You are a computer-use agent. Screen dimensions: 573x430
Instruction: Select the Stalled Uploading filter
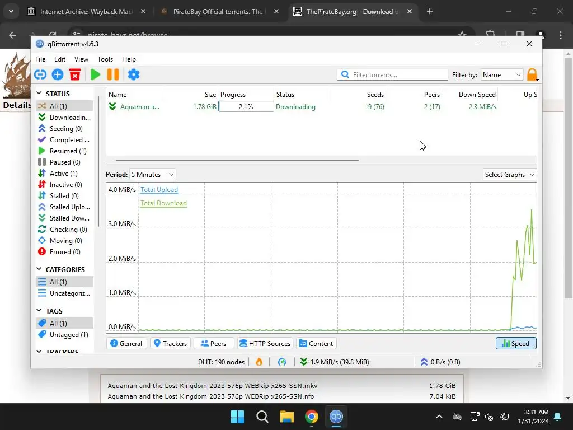pos(65,207)
